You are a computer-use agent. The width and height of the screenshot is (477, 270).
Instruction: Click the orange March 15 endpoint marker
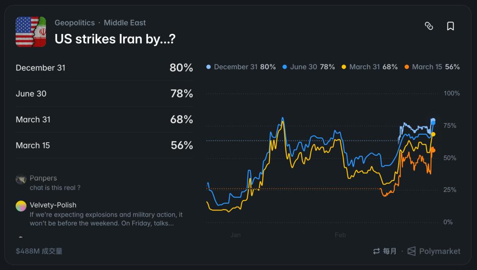(433, 150)
